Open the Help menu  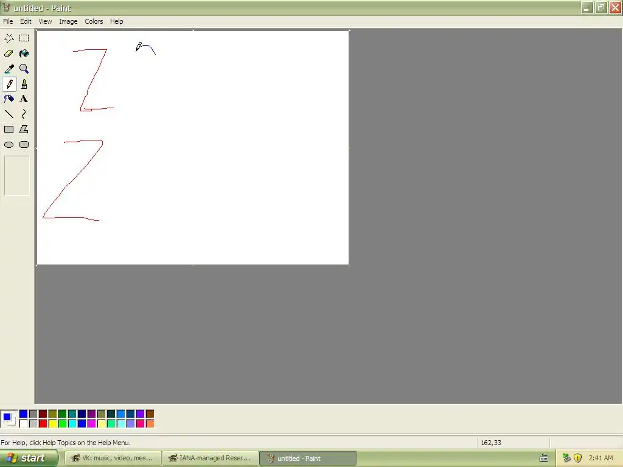pos(116,21)
